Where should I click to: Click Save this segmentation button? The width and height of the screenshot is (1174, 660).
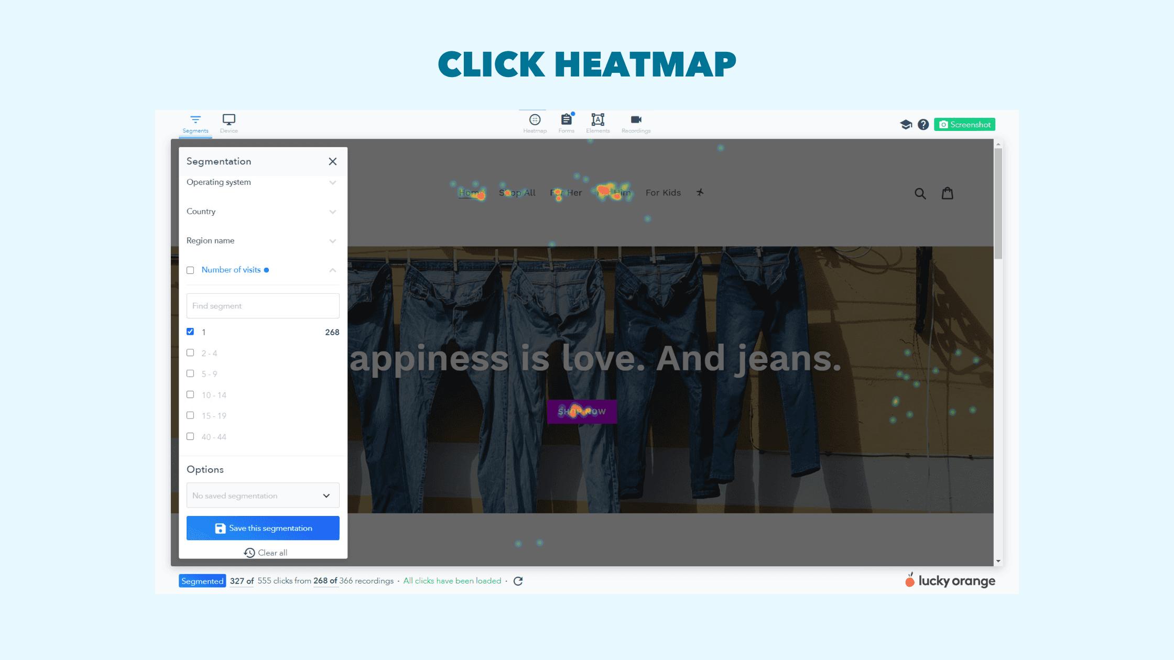coord(263,528)
